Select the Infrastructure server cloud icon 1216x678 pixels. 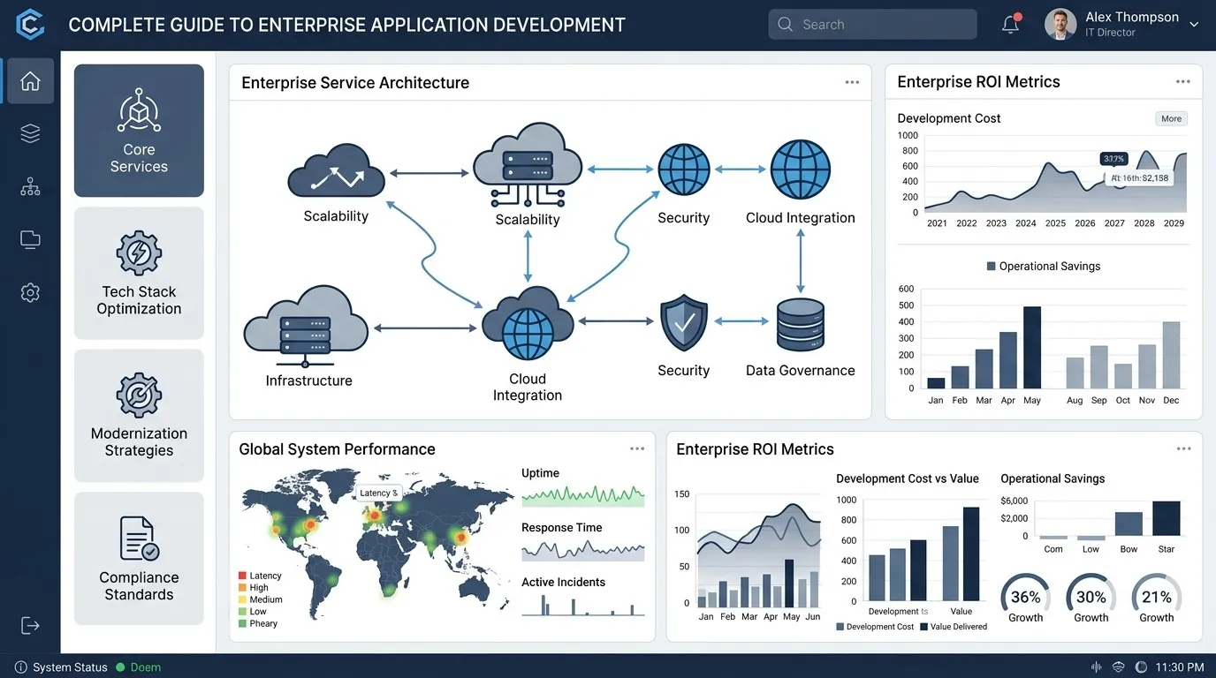[306, 326]
